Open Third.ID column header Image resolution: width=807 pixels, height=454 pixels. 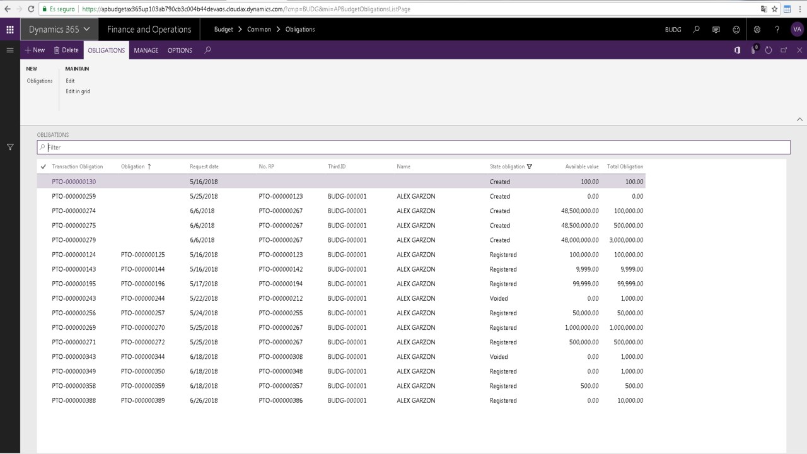coord(337,166)
